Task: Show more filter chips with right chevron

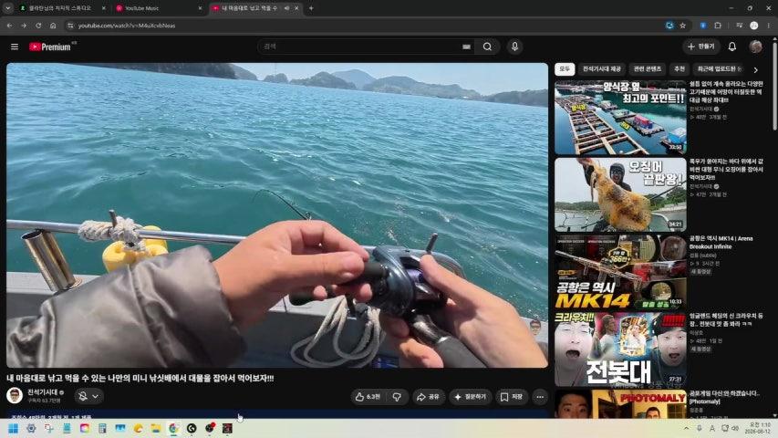Action: 756,70
